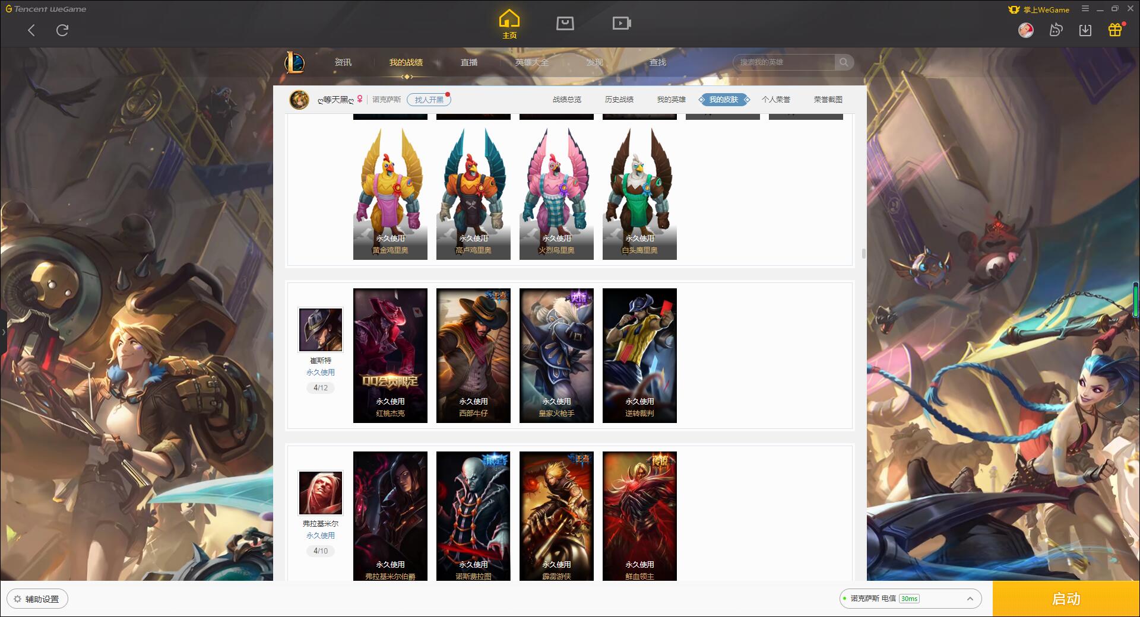Click the 永久使用 link under 弗拉基米尔
1140x617 pixels.
point(321,536)
